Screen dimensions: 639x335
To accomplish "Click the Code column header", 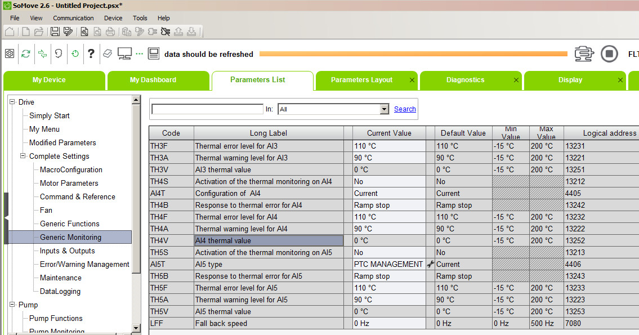I will (171, 133).
